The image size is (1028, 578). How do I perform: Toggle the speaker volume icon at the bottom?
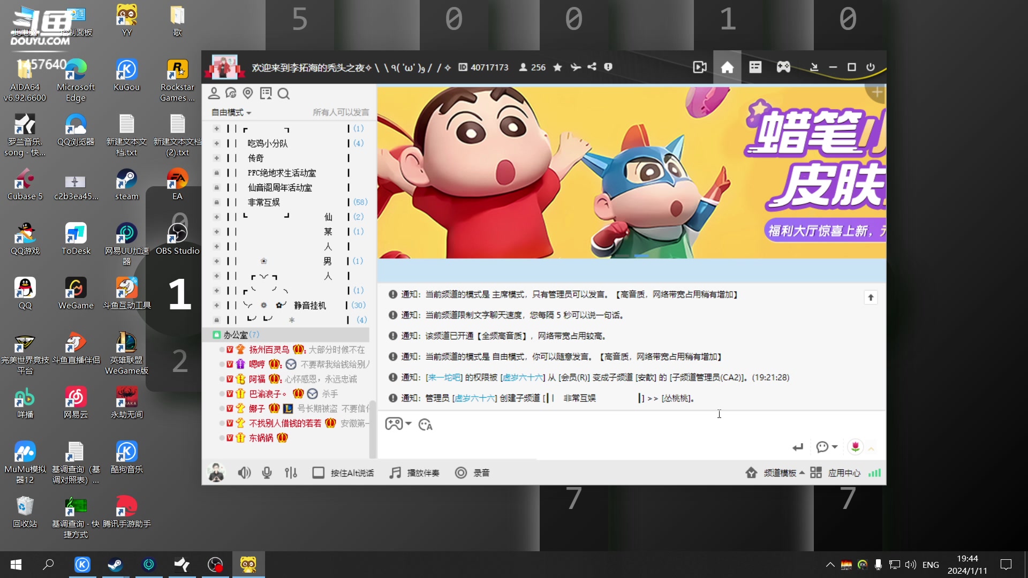244,473
